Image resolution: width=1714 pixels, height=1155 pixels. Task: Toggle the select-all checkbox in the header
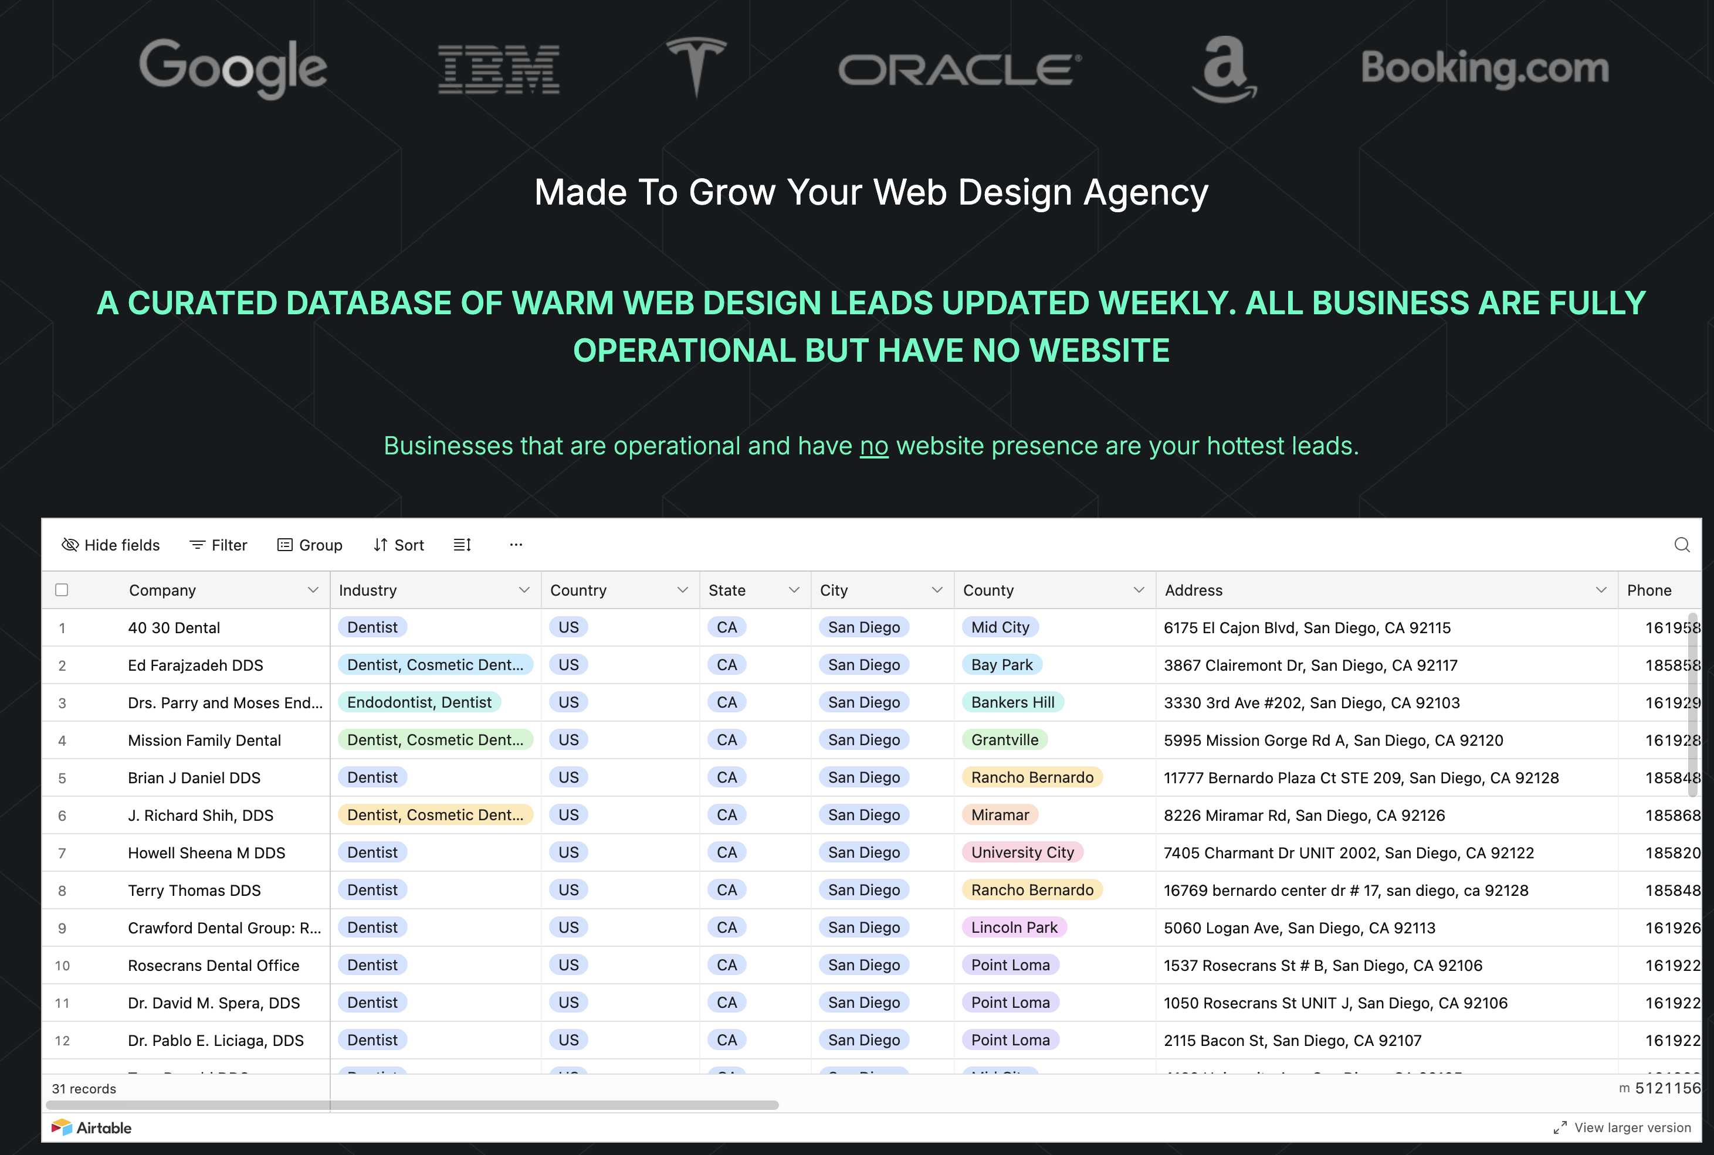(62, 590)
